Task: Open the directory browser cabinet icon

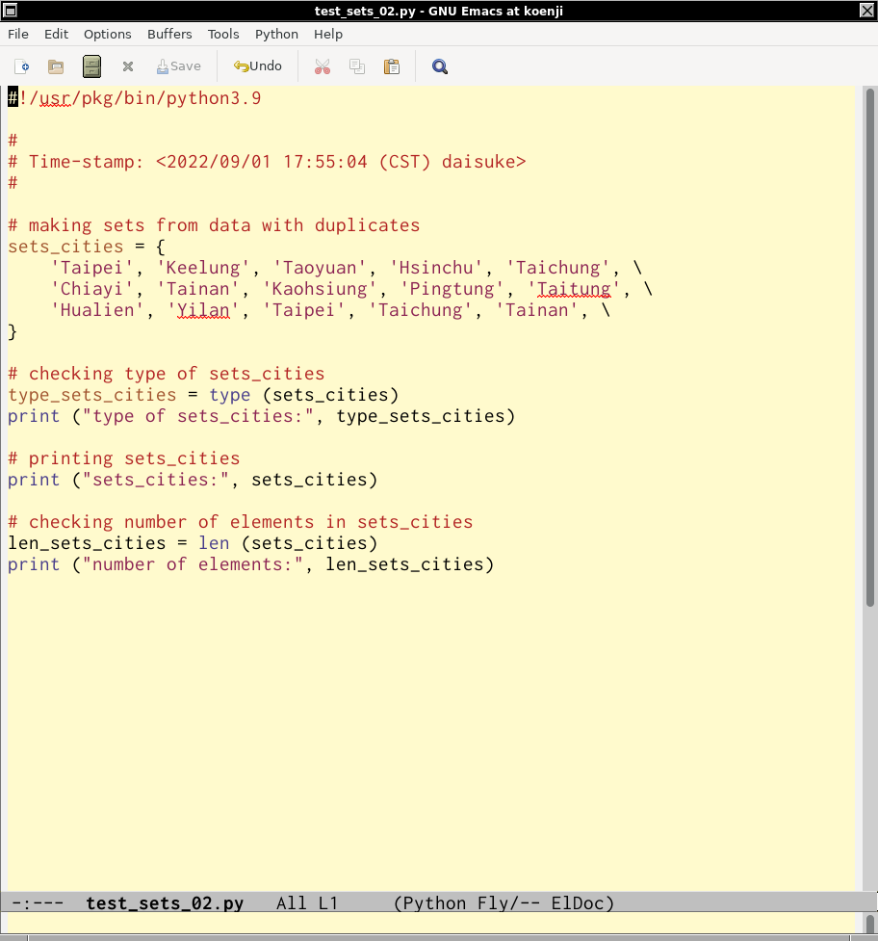Action: pyautogui.click(x=91, y=66)
